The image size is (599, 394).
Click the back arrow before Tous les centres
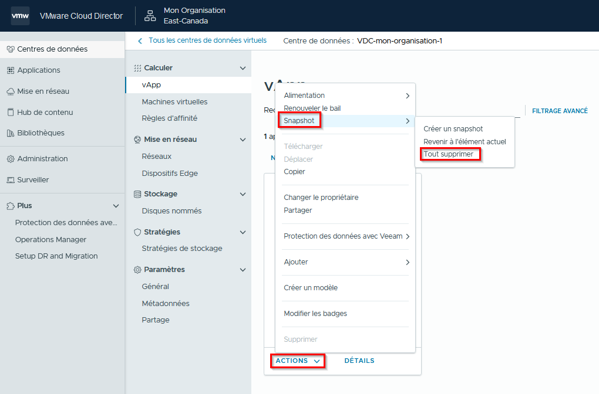tap(140, 41)
